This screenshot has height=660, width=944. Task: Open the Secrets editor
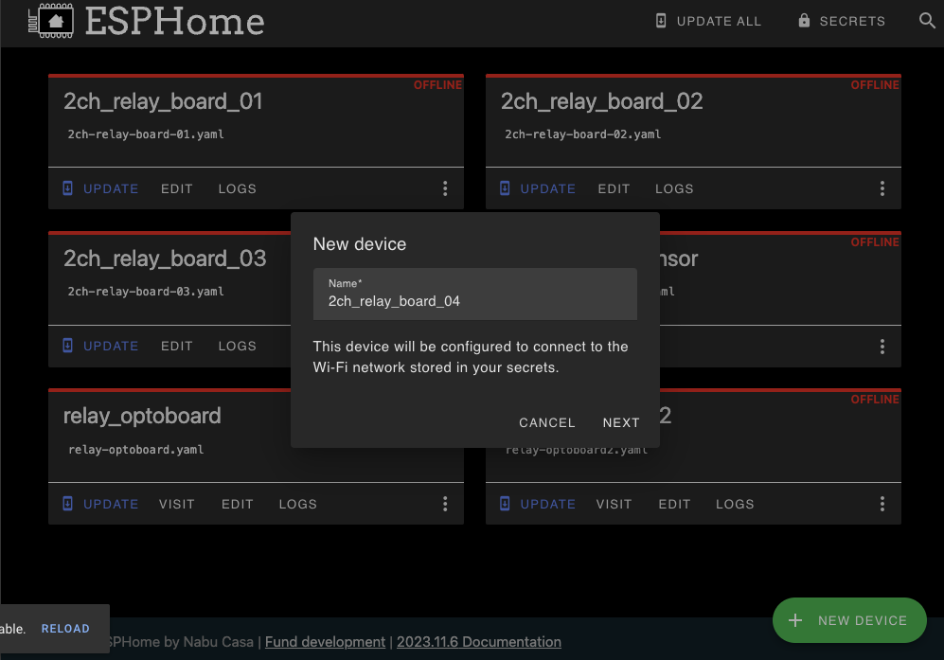tap(841, 21)
